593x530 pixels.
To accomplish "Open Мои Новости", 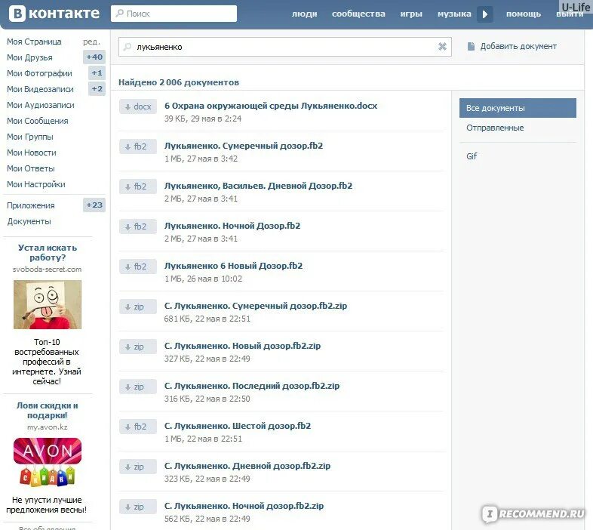I will pos(32,153).
